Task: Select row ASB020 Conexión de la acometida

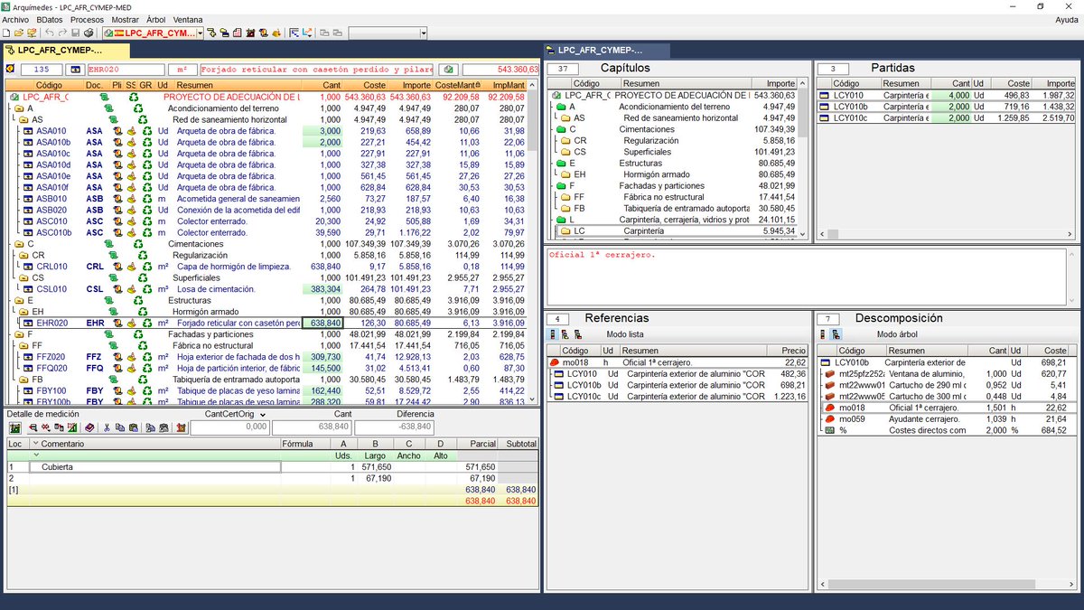Action: 267,210
